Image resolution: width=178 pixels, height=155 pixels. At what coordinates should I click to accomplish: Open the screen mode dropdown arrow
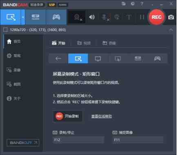coord(23,17)
